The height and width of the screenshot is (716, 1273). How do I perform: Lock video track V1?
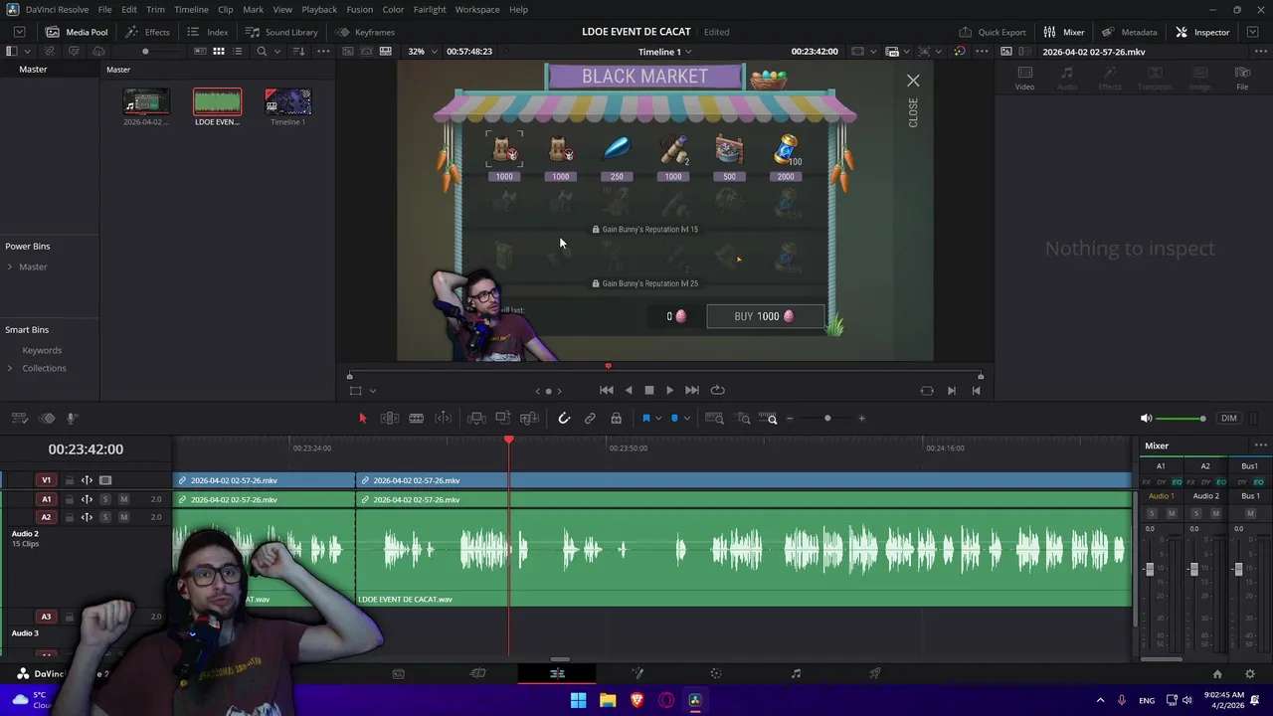coord(69,480)
